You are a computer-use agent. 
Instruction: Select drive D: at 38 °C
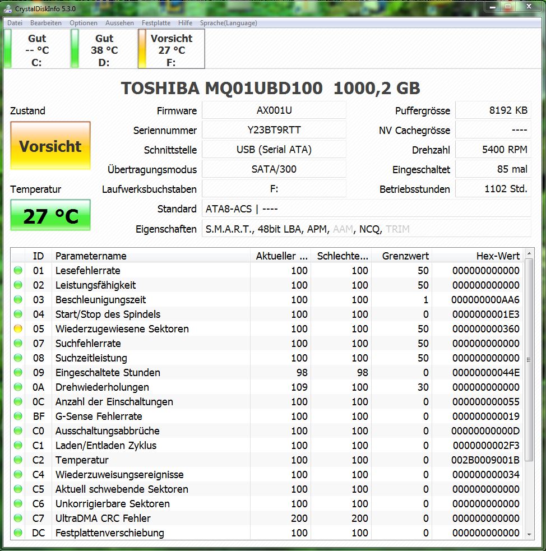[104, 49]
